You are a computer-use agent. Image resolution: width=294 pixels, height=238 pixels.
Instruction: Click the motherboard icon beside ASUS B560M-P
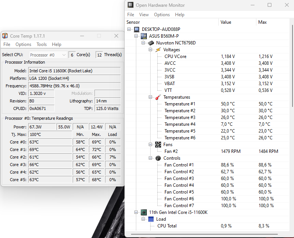[144, 36]
